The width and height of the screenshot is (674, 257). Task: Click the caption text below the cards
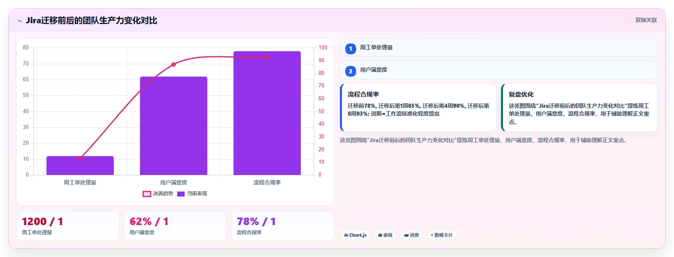point(484,140)
